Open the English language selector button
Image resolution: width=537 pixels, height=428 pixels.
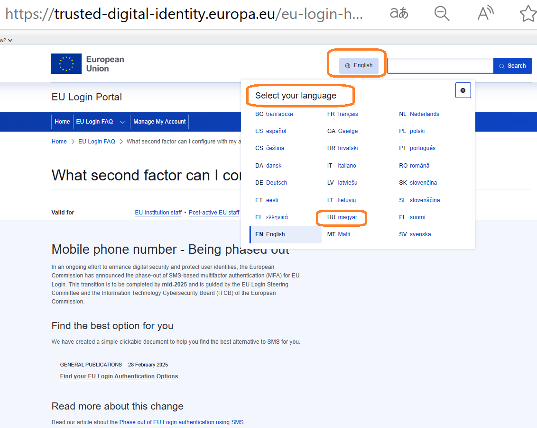click(359, 66)
